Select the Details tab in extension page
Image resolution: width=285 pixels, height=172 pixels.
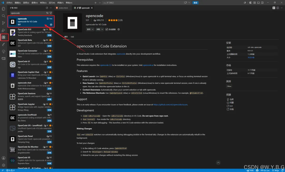[x=66, y=37]
